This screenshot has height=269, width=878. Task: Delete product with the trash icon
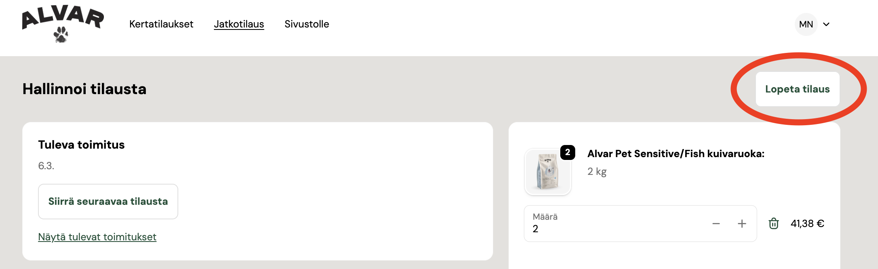(x=773, y=223)
